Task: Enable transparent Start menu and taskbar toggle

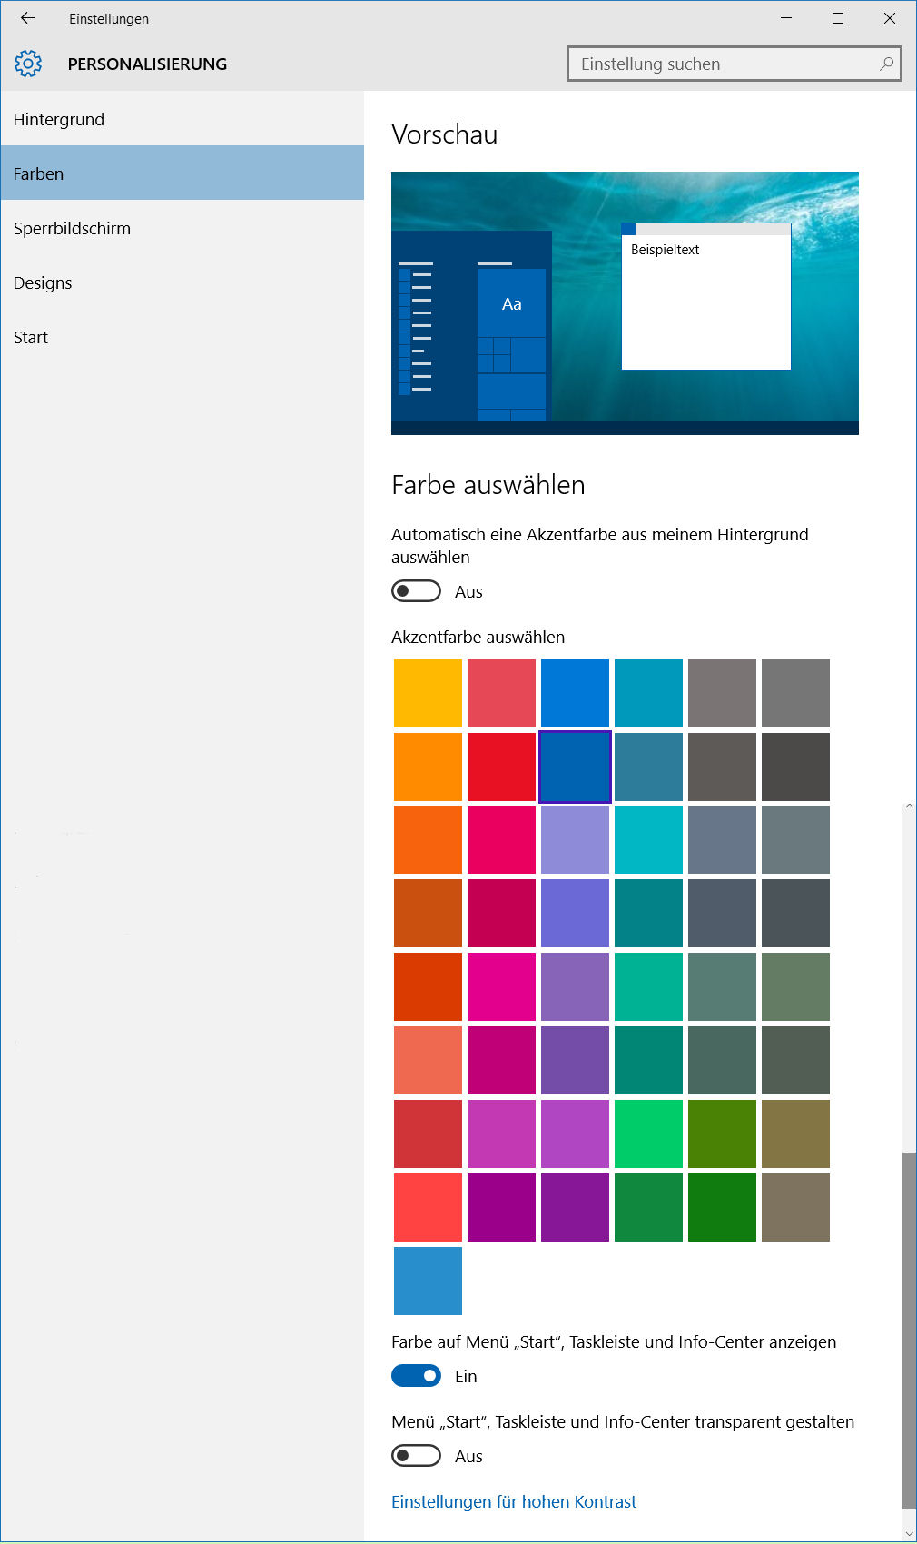Action: [x=416, y=1456]
